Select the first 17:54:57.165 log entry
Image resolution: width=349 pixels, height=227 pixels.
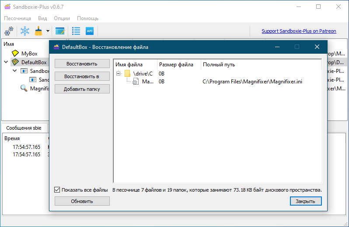(x=27, y=147)
